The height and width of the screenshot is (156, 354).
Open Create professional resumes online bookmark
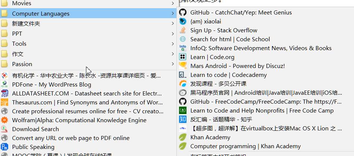click(x=88, y=111)
